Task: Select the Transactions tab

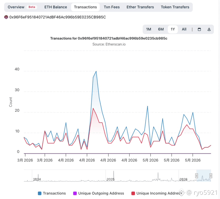Action: [85, 7]
